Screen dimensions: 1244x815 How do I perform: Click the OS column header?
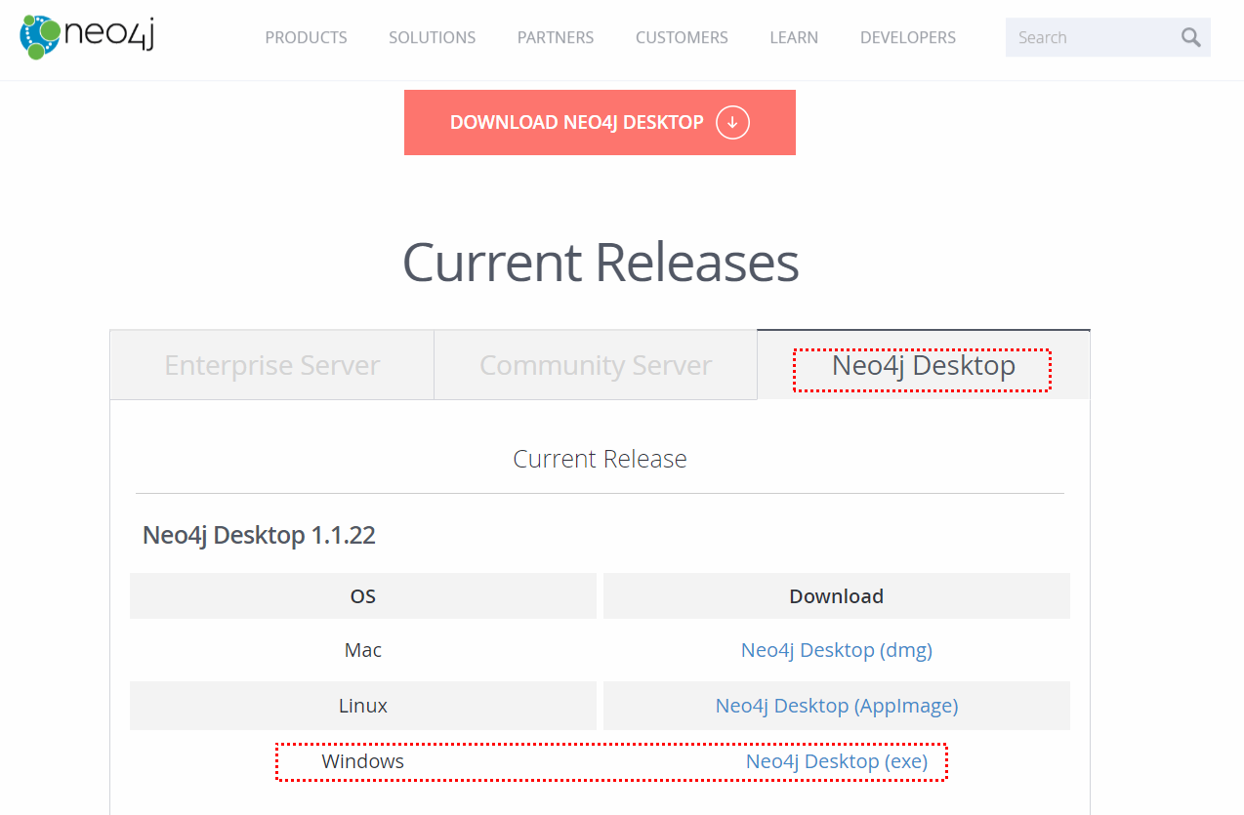(x=362, y=595)
